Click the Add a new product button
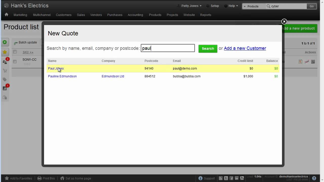The width and height of the screenshot is (324, 182). point(298,28)
